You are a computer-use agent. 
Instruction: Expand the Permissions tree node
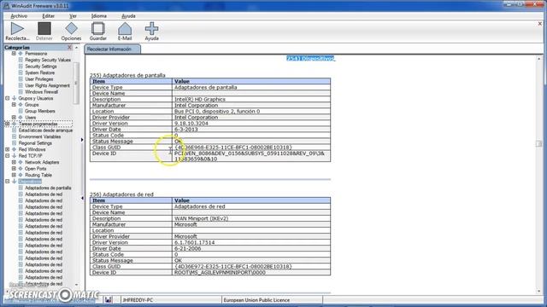click(14, 54)
